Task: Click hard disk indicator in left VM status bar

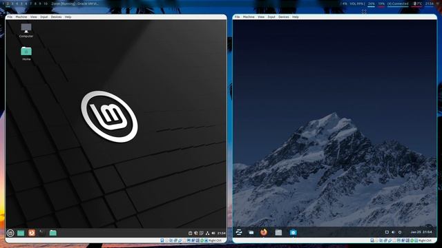Action: click(x=162, y=240)
